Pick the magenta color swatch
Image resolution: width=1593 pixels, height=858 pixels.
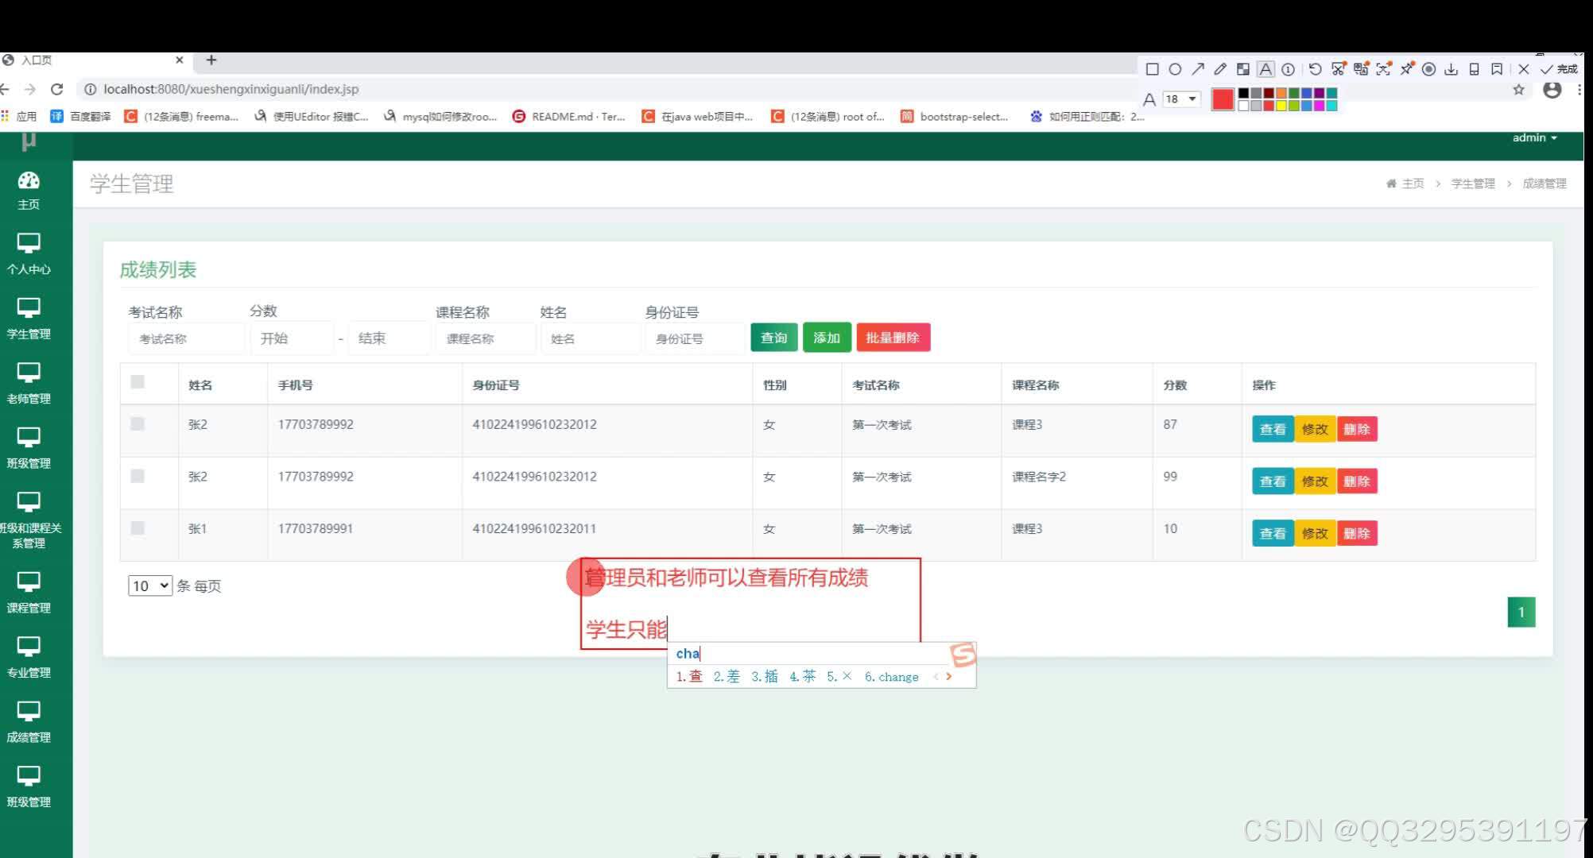tap(1319, 106)
